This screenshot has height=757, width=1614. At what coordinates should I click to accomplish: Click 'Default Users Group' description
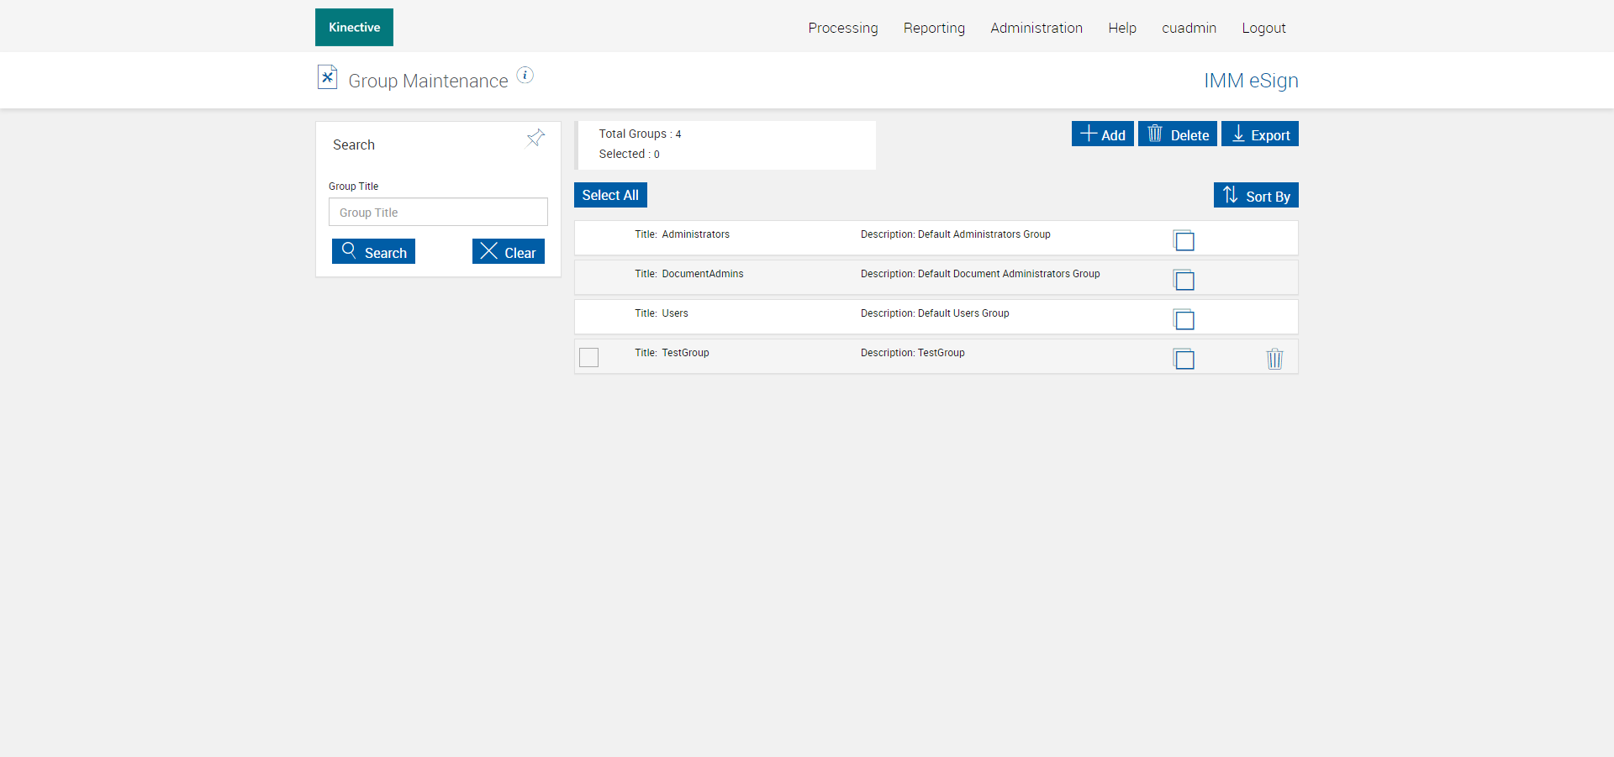click(963, 313)
